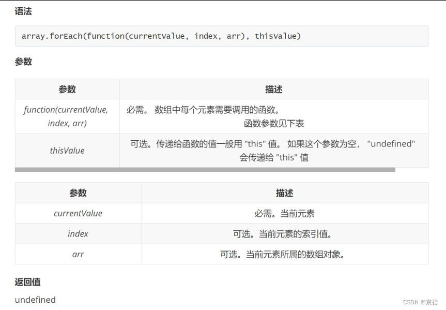The height and width of the screenshot is (310, 446).
Task: Click the '描述' header of the second table
Action: (285, 193)
